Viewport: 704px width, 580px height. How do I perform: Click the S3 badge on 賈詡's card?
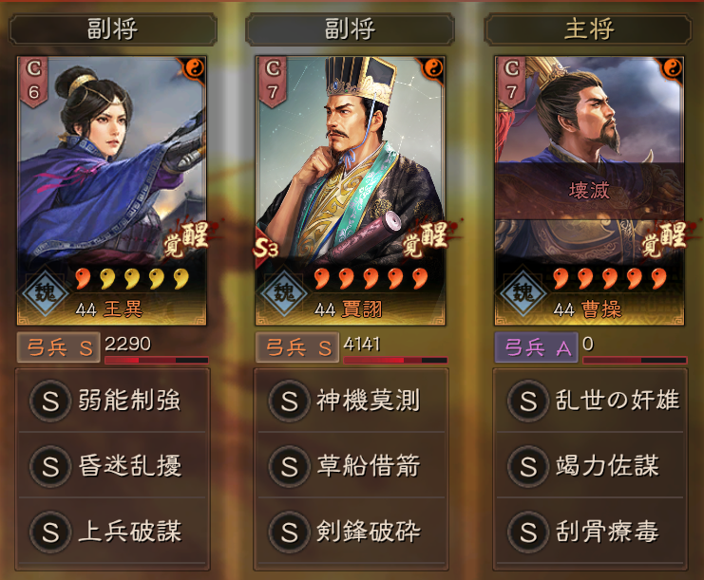266,249
